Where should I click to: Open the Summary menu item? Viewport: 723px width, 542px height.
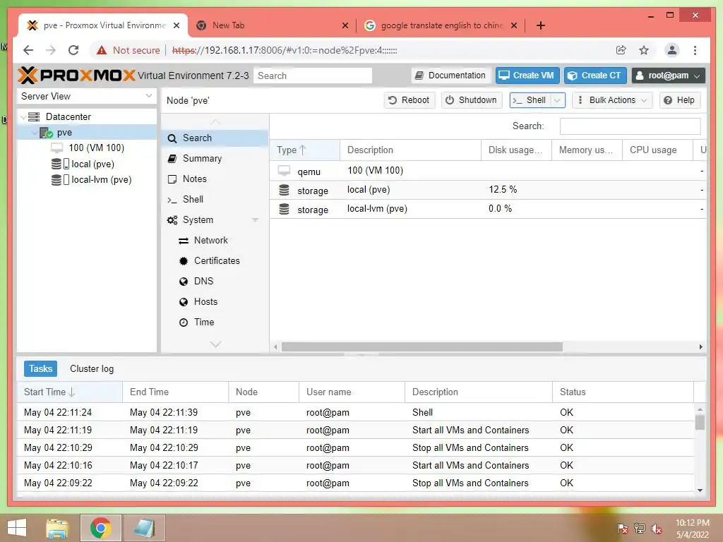click(215, 159)
